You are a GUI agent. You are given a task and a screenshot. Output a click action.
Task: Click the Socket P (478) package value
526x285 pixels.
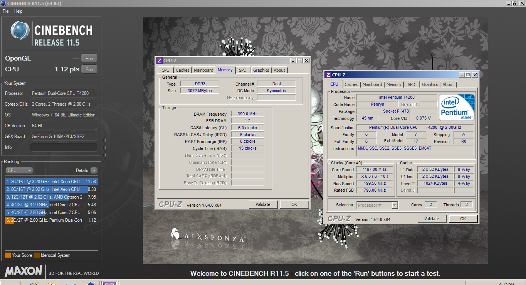pos(397,111)
